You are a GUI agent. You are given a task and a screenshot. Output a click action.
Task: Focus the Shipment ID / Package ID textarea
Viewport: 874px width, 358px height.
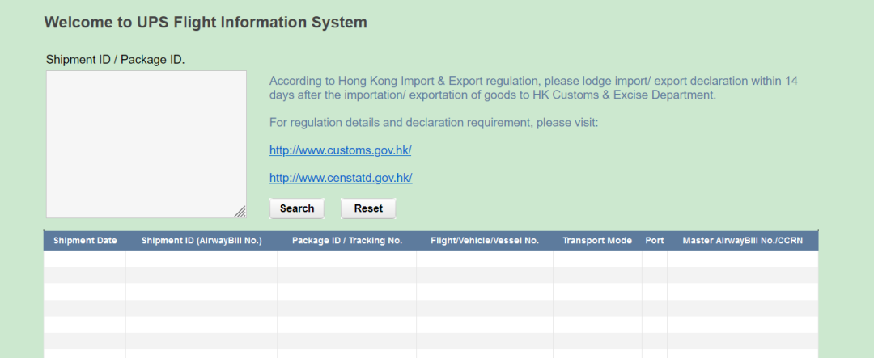(146, 144)
